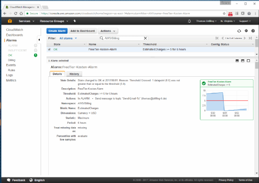
Task: Click the EstimatedCharges alarm graph thumbnail
Action: coord(227,100)
